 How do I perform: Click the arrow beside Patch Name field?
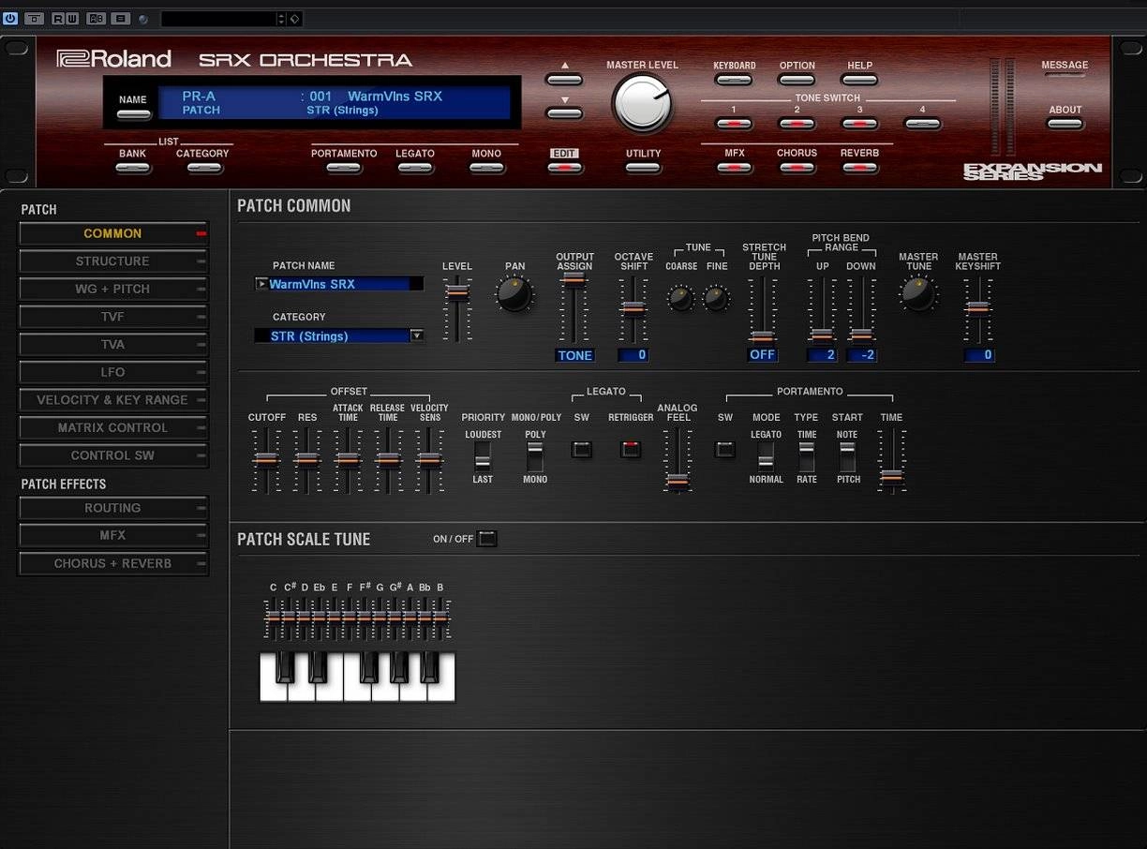261,284
